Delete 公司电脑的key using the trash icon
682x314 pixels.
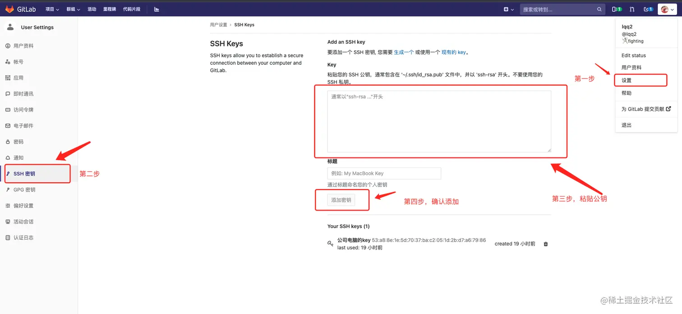545,243
